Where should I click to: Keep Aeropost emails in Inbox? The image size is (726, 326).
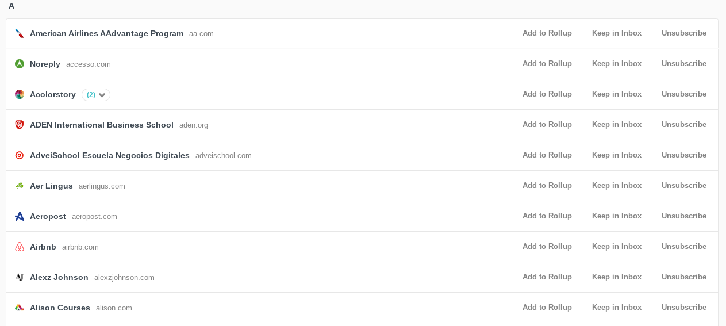coord(616,216)
